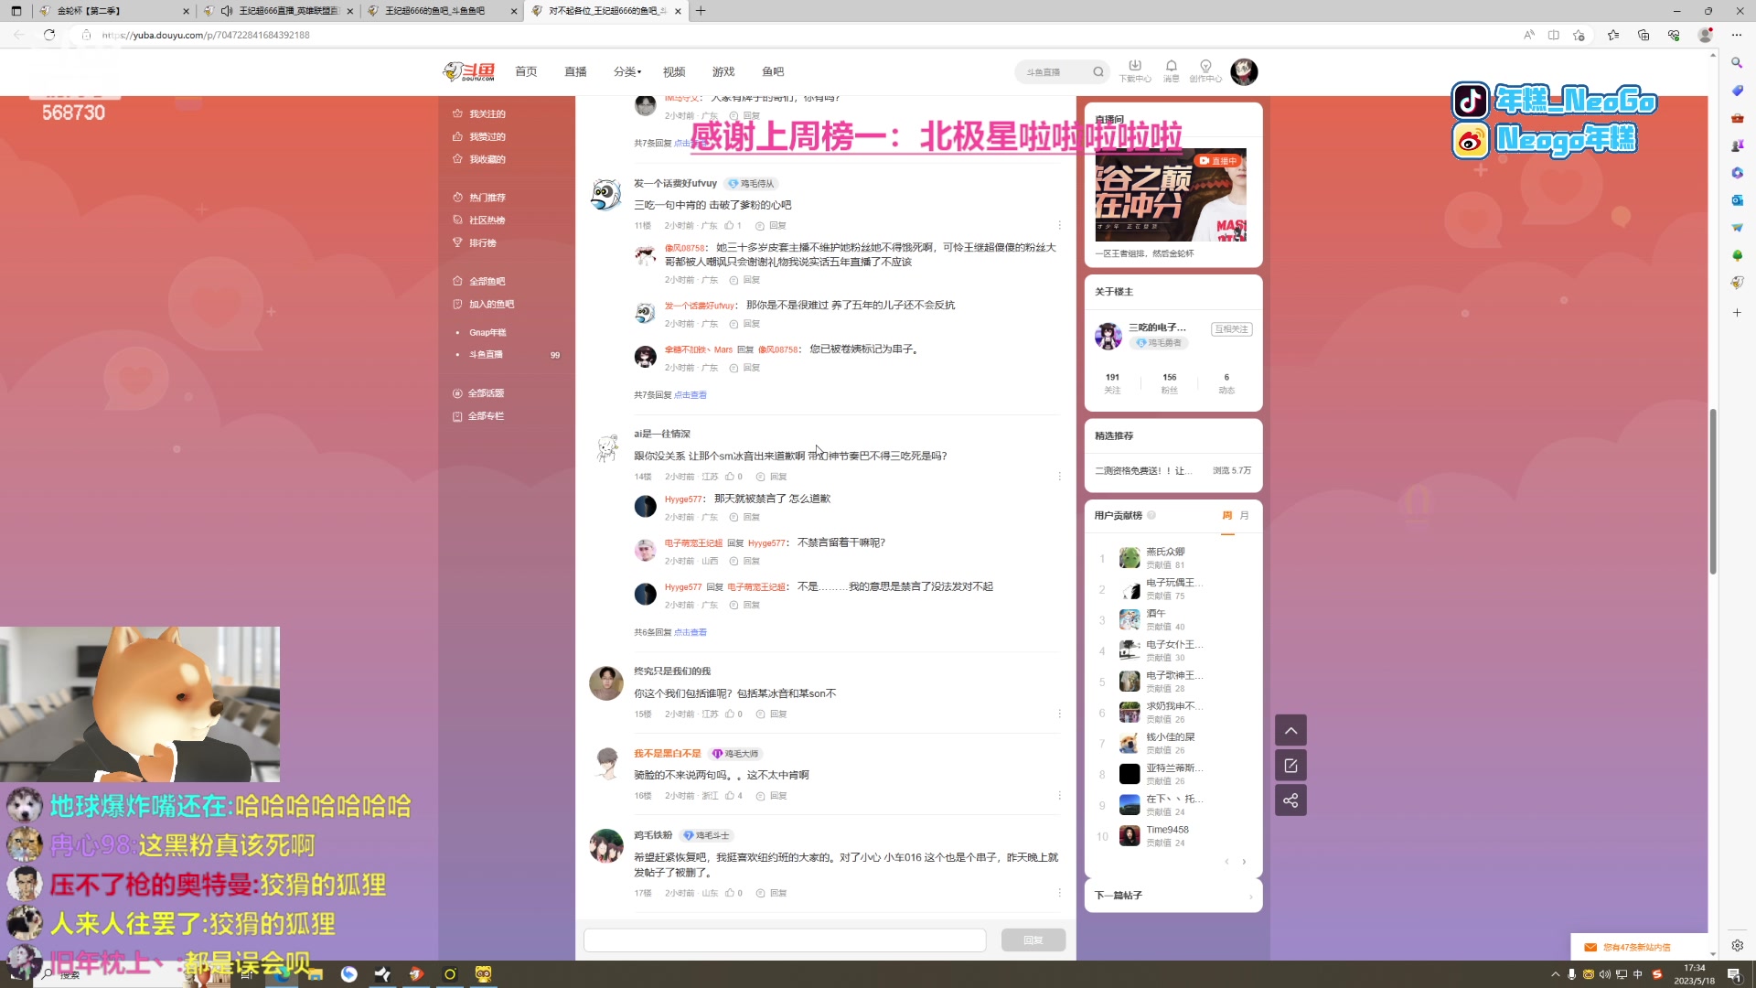Open the 消息 notification bell

coord(1171,70)
